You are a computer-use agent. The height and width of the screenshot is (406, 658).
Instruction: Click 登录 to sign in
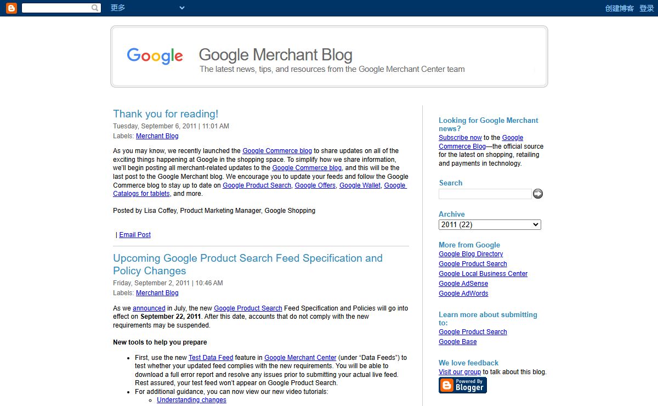coord(646,8)
